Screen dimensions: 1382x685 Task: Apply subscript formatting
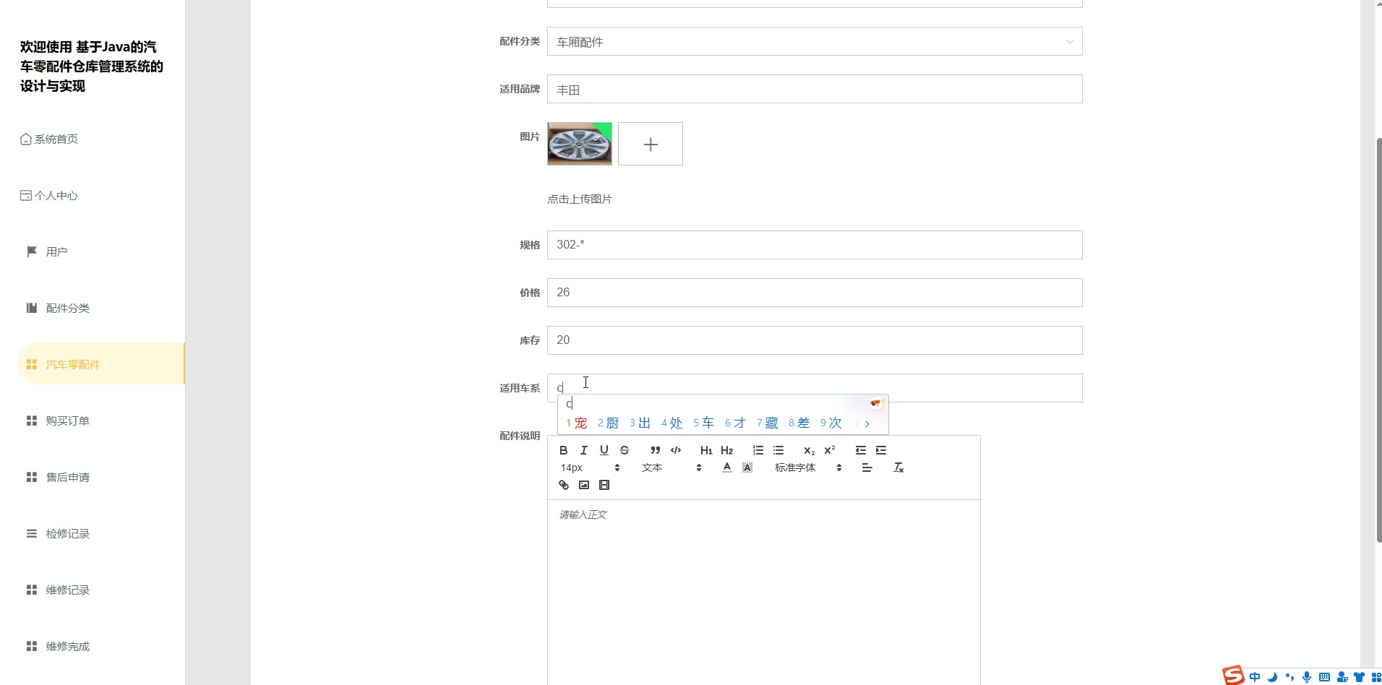pos(810,450)
